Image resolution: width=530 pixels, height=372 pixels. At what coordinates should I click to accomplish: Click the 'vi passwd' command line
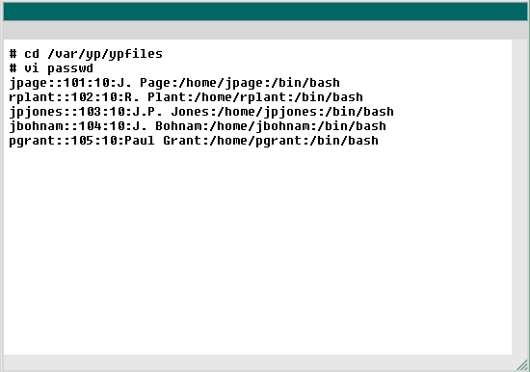(51, 68)
